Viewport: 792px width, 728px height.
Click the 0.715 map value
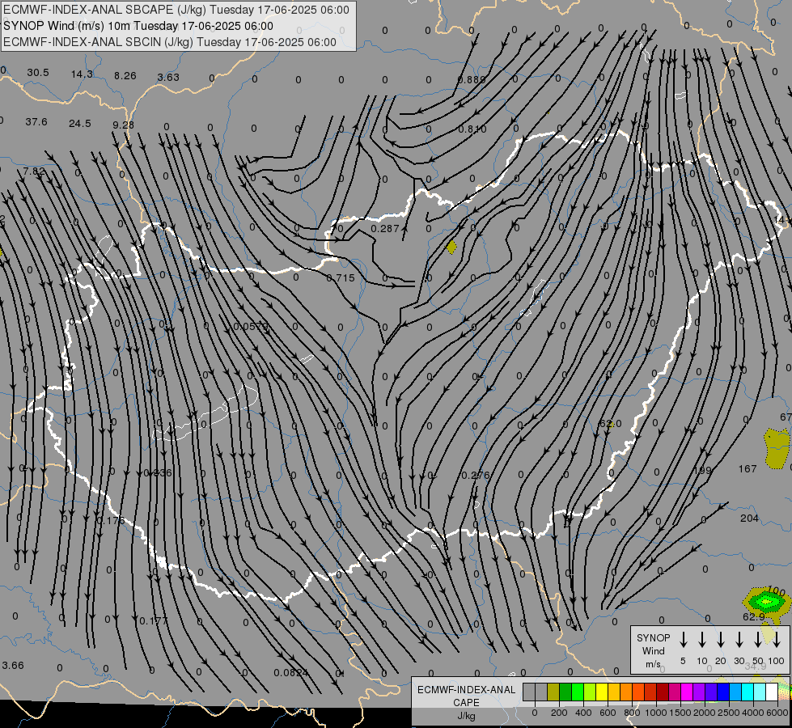click(341, 278)
